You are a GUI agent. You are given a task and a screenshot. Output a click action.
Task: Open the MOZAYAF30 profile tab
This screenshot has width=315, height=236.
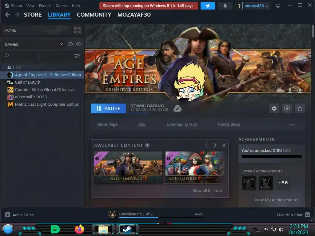[134, 15]
